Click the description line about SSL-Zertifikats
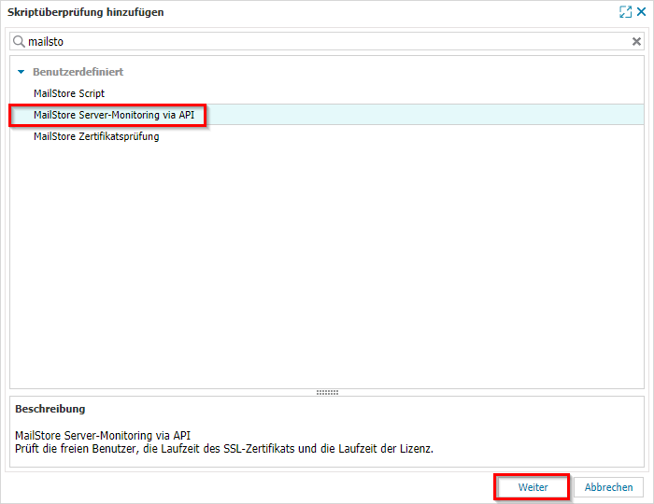Viewport: 654px width, 504px height. point(224,449)
